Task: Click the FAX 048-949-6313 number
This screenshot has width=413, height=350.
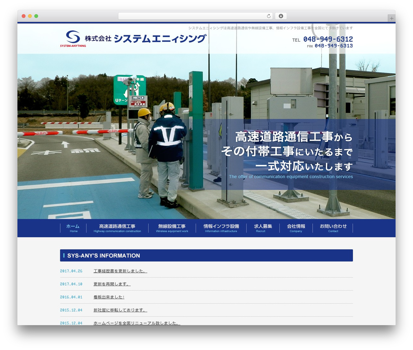Action: [330, 46]
